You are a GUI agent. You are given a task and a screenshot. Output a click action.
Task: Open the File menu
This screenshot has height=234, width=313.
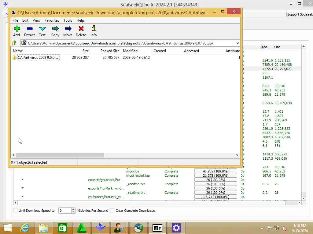pyautogui.click(x=15, y=20)
